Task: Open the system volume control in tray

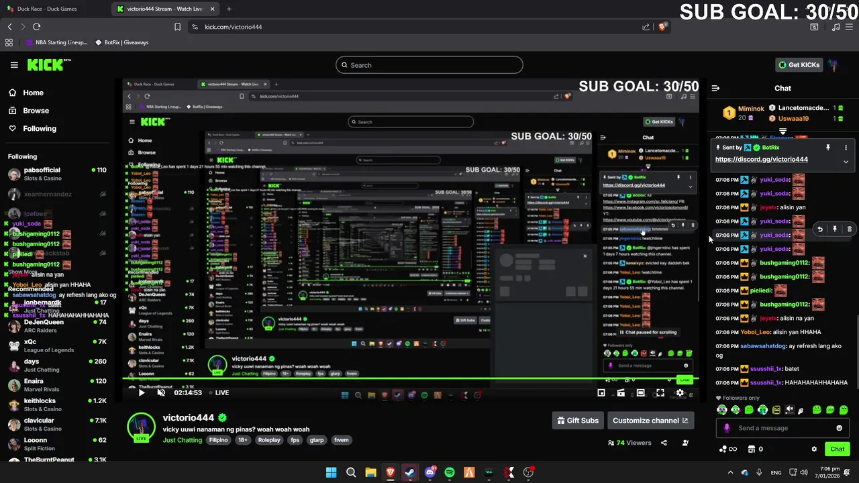Action: 804,472
